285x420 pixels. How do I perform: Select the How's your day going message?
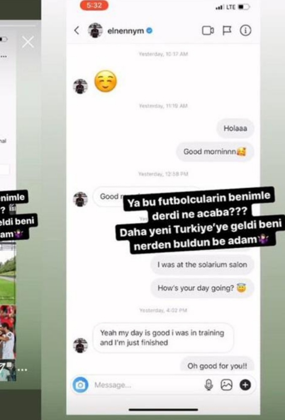[202, 288]
